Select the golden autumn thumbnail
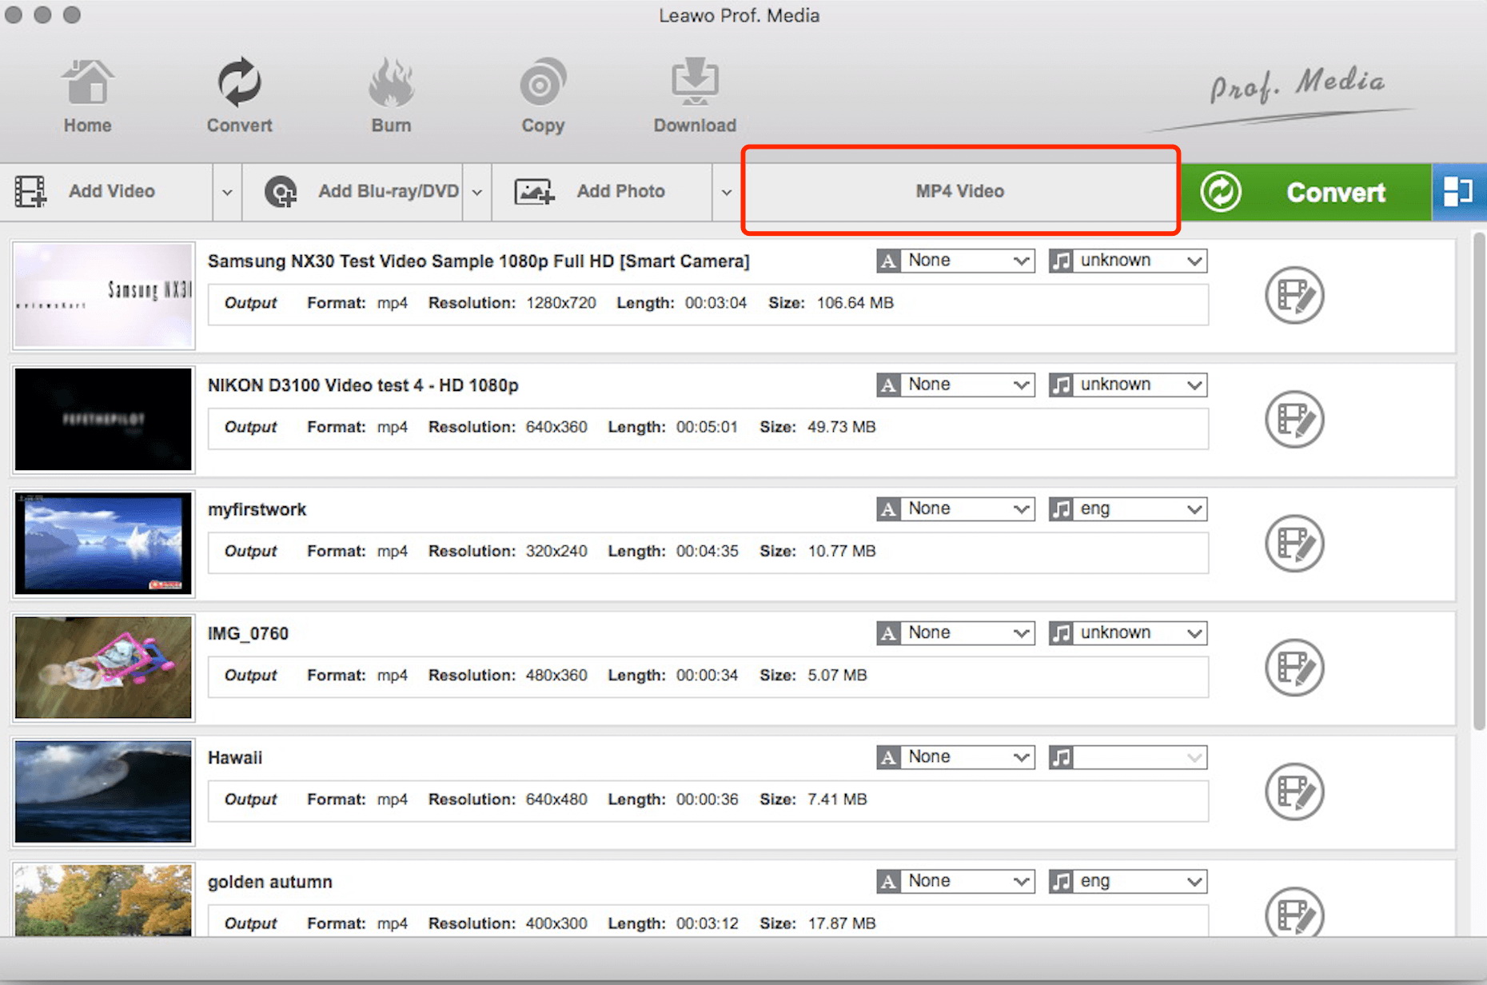Screen dimensions: 1487x985 click(103, 900)
